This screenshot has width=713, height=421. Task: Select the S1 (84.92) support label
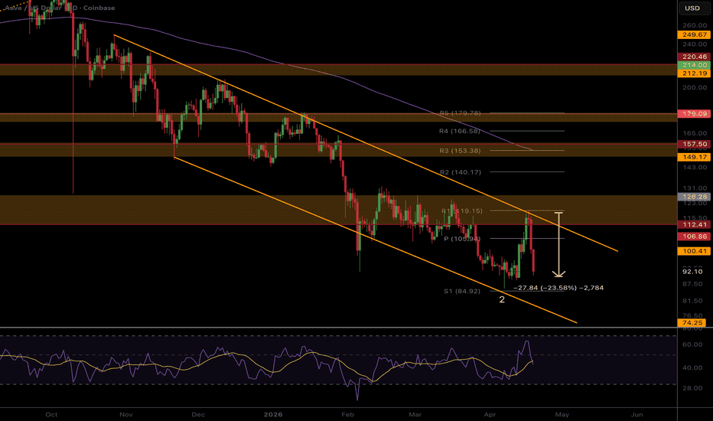pos(462,292)
